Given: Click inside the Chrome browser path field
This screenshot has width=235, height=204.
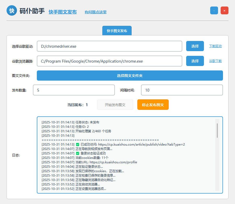Looking at the screenshot, I should coord(110,61).
